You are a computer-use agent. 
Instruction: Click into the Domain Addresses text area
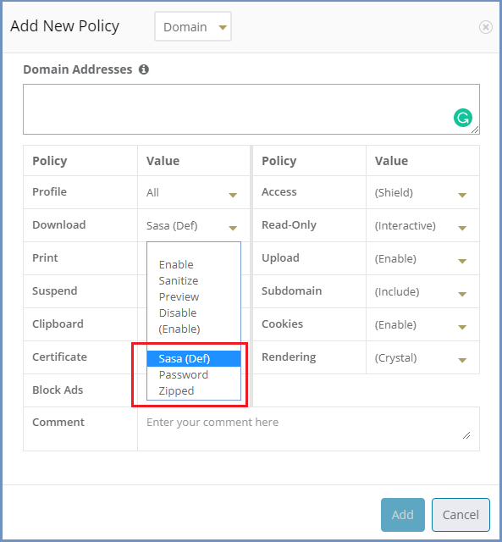pos(251,109)
